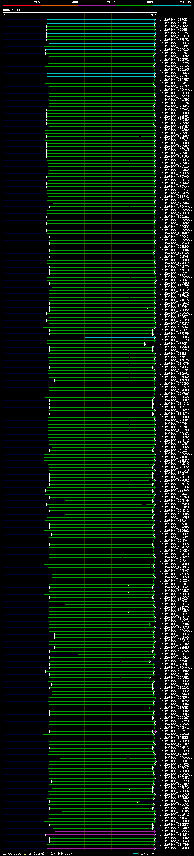Click the UniRef100_A5BJ13 hit name
194x856 pixels.
pos(174,36)
